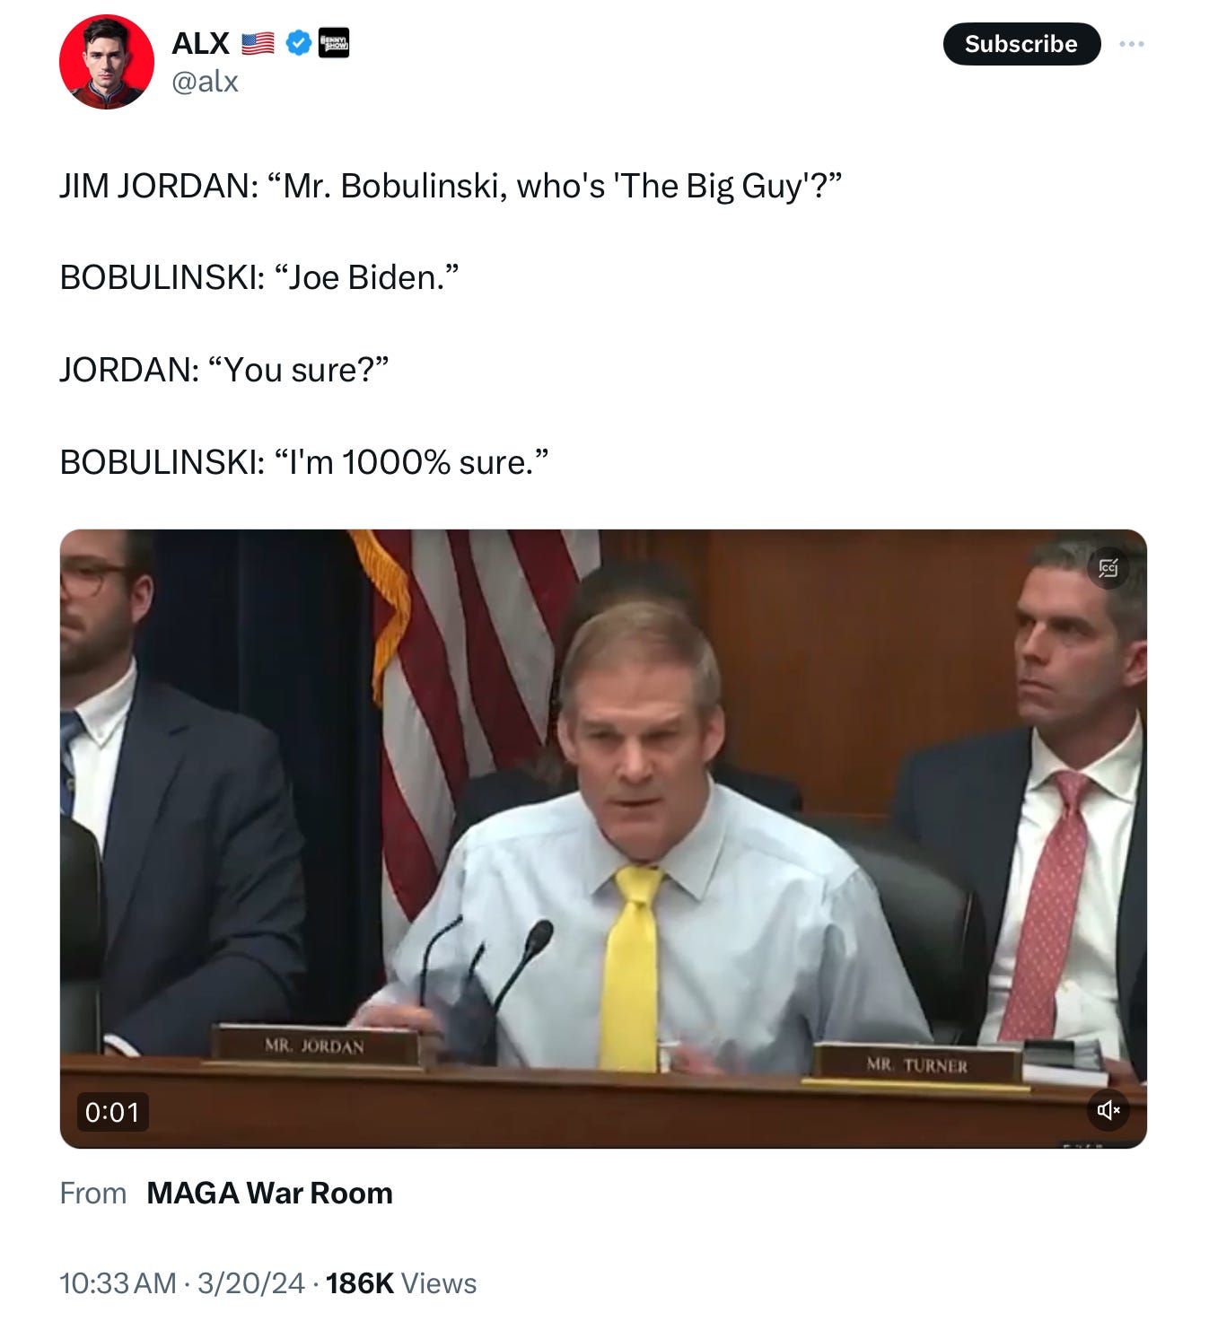The image size is (1209, 1321).
Task: Click the American flag emoji beside ALX
Action: [258, 43]
